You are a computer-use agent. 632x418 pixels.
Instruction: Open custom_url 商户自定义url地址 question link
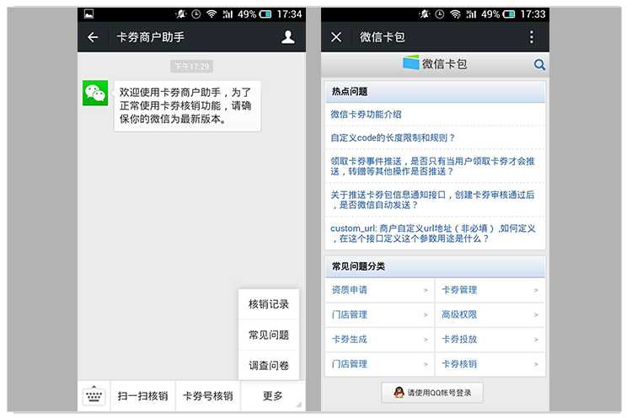click(433, 233)
